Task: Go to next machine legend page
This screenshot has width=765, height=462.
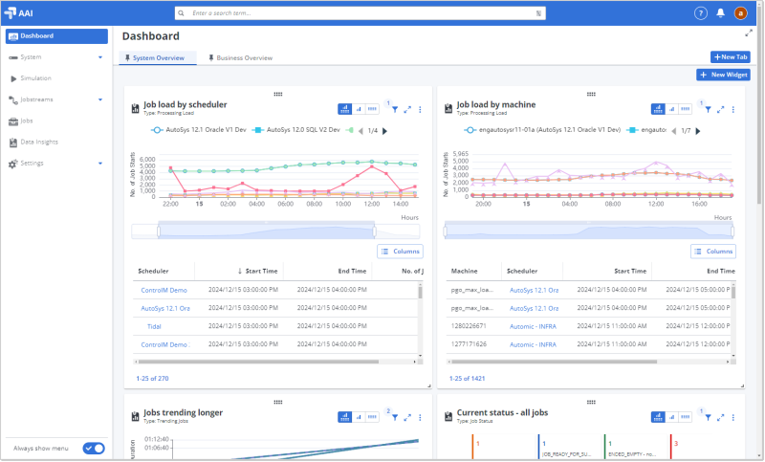Action: click(698, 131)
